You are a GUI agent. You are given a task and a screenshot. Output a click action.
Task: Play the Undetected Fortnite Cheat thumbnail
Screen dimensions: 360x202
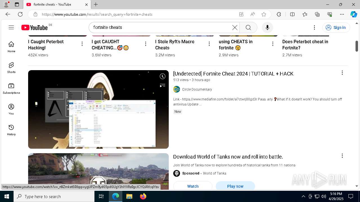coord(98,109)
